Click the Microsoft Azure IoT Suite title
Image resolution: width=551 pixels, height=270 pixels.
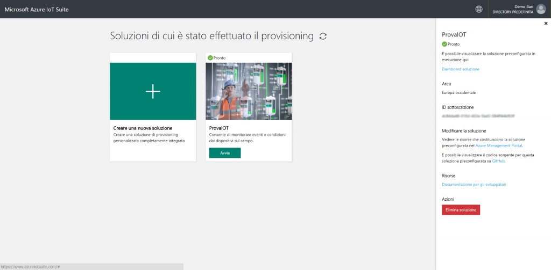37,10
